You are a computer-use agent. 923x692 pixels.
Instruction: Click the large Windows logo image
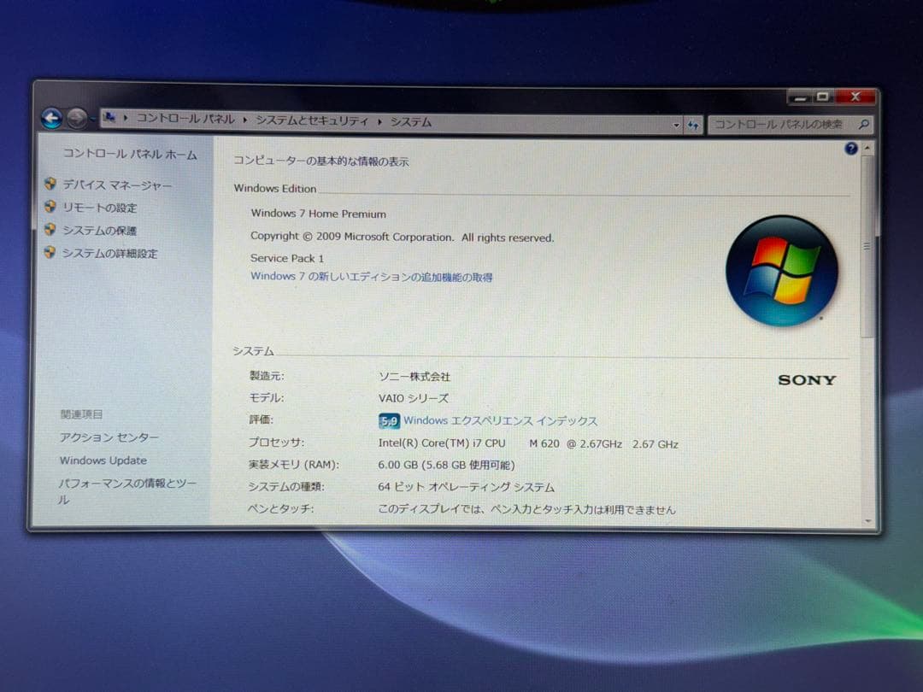click(783, 270)
